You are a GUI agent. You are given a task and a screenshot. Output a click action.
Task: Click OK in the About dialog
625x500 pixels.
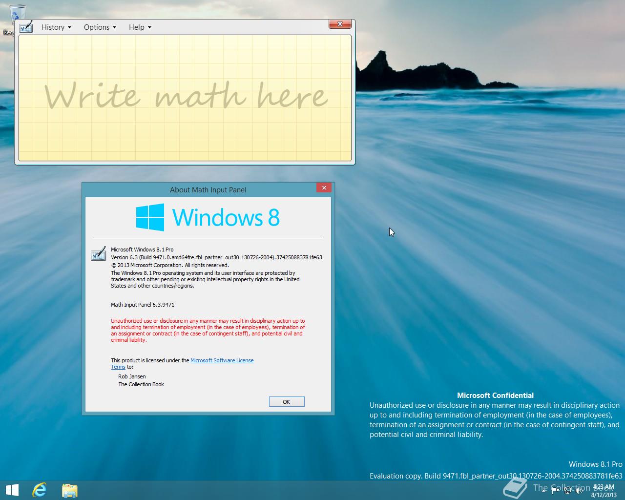pos(287,401)
